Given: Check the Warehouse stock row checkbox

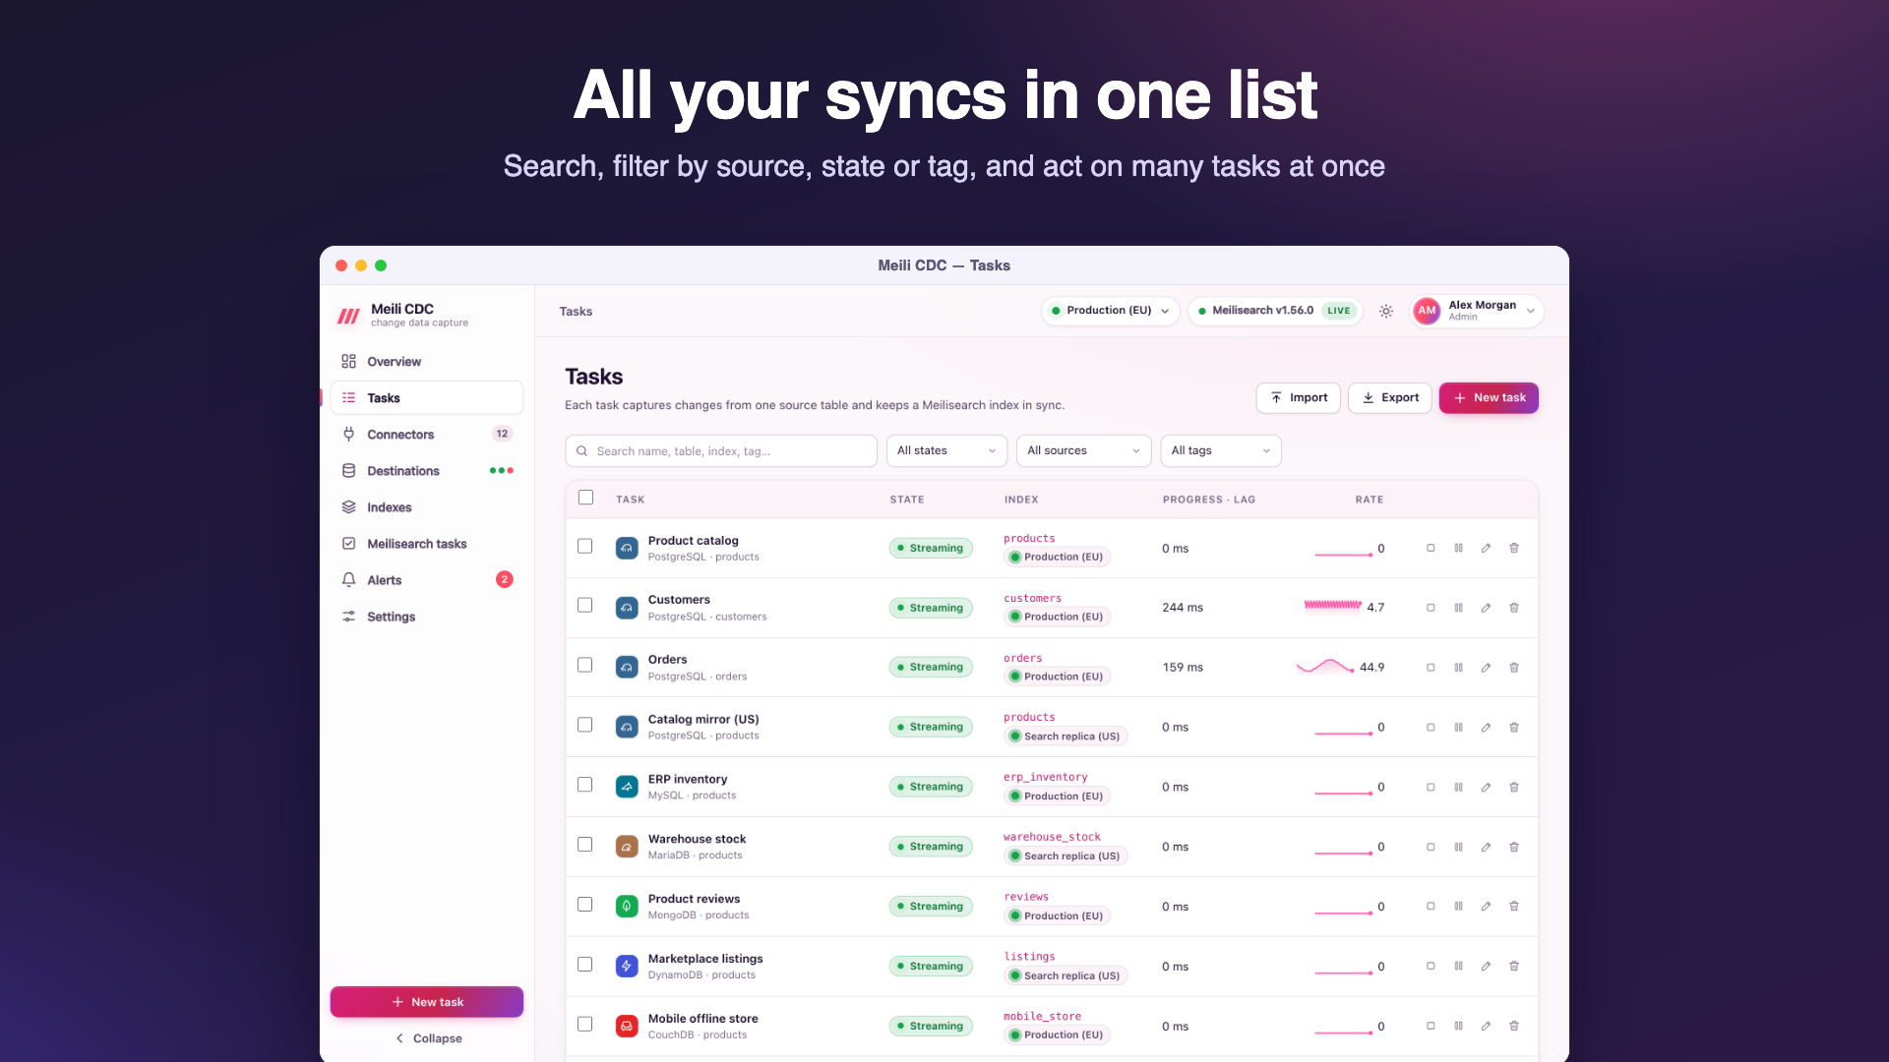Looking at the screenshot, I should [585, 845].
